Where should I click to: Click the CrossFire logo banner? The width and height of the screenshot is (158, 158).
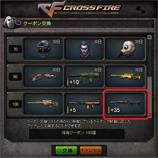(x=79, y=9)
